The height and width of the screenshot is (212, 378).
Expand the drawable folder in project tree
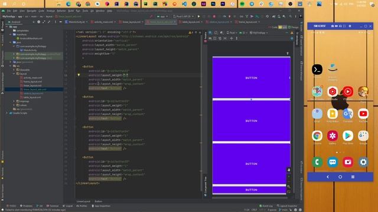(x=14, y=70)
